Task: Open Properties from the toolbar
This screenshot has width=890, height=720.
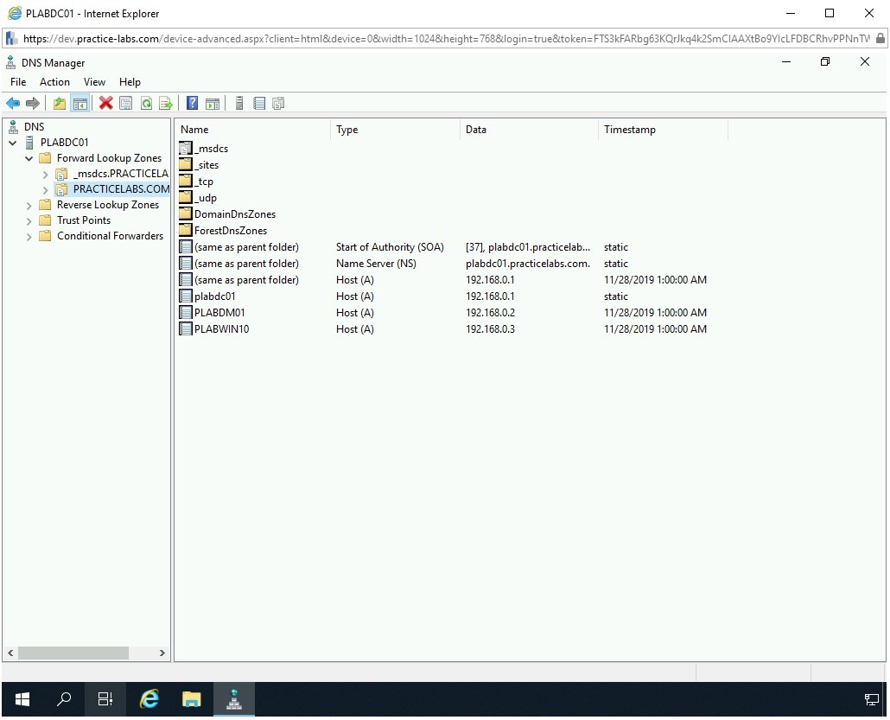Action: click(x=126, y=104)
